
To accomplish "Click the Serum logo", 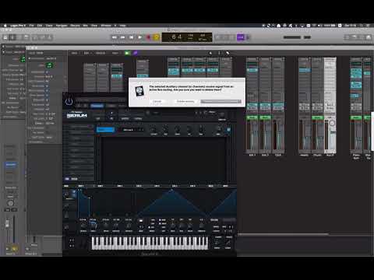I will coord(77,115).
